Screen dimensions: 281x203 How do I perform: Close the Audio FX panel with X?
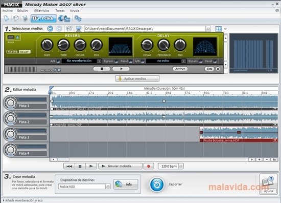218,69
